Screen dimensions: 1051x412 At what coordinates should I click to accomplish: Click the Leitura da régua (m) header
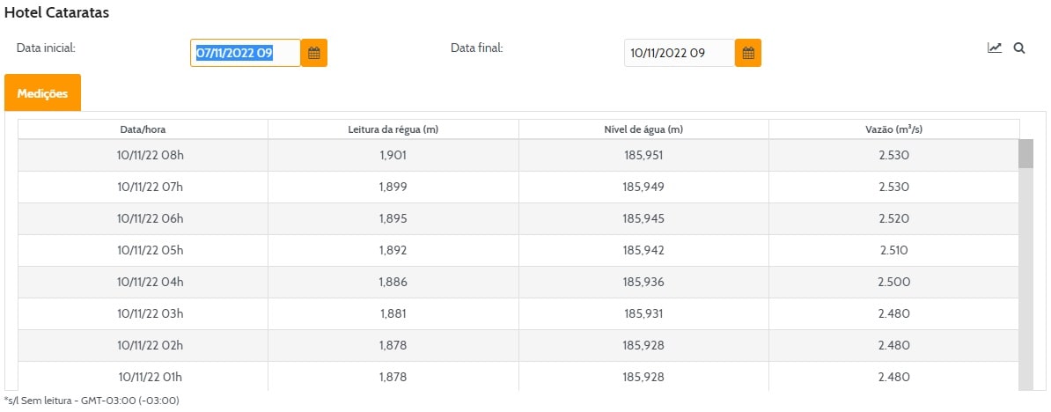pyautogui.click(x=393, y=129)
